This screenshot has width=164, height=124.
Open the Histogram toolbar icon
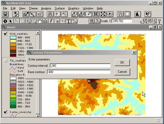click(137, 14)
